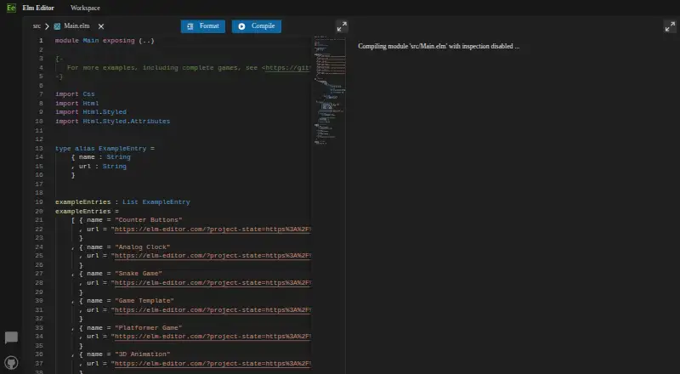680x374 pixels.
Task: Expand the code editor pane to fullscreen
Action: point(342,26)
